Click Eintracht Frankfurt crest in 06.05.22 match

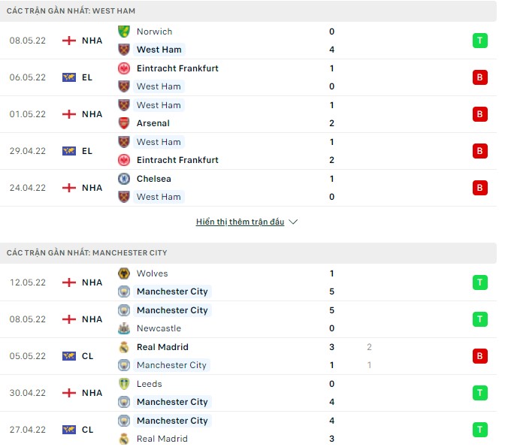pos(124,68)
